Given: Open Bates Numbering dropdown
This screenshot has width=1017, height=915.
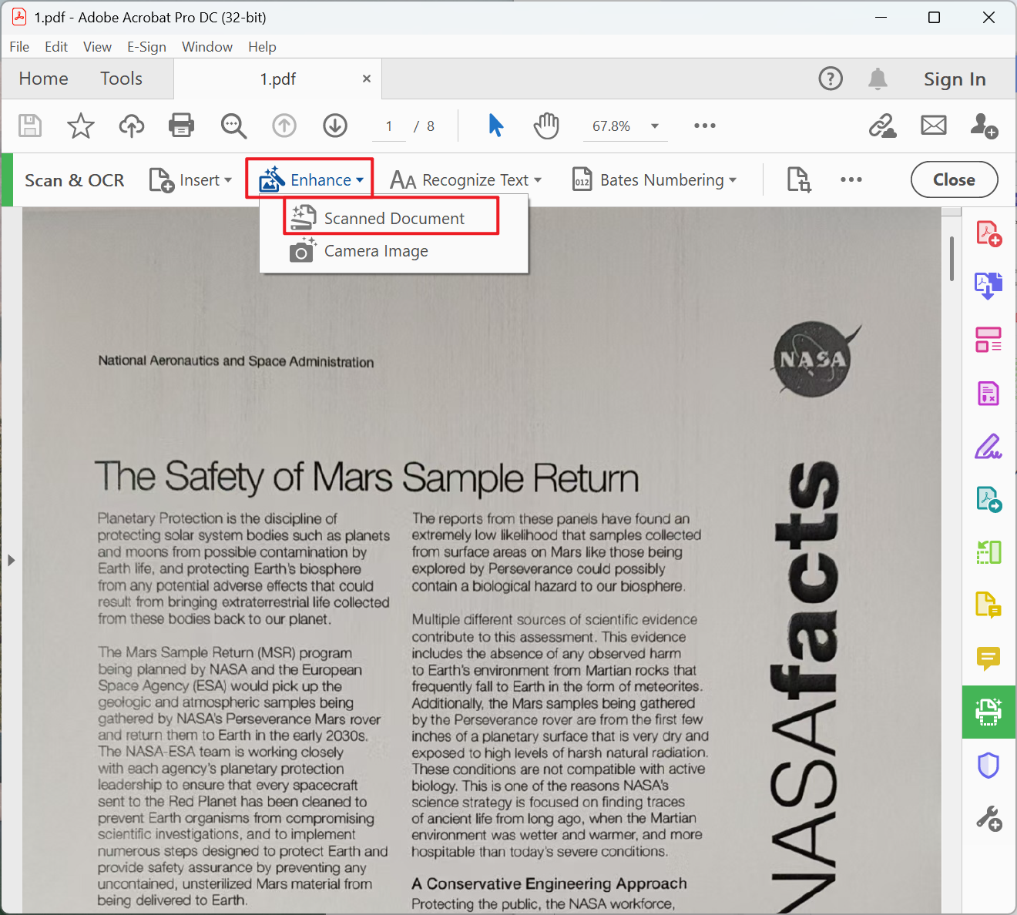Looking at the screenshot, I should [655, 180].
